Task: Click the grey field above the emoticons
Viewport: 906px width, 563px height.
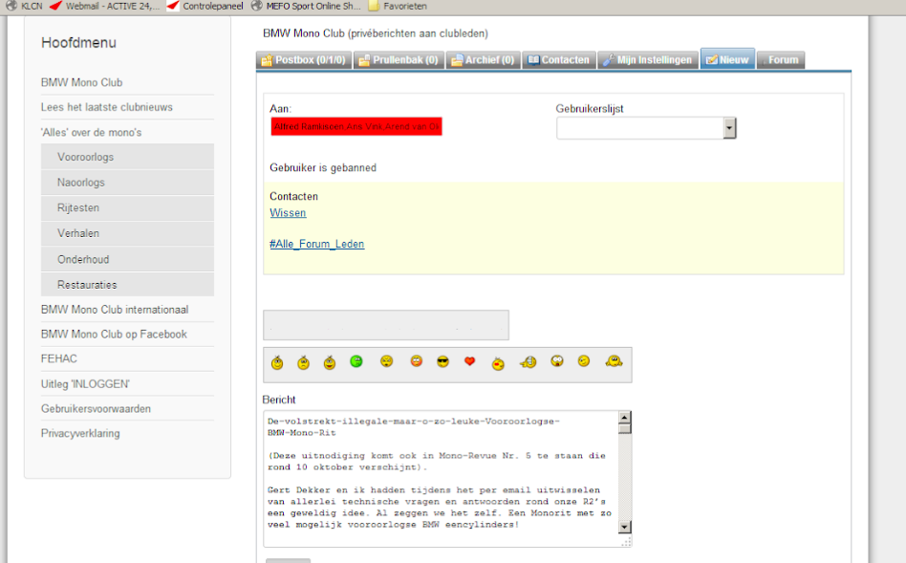Action: pos(386,325)
